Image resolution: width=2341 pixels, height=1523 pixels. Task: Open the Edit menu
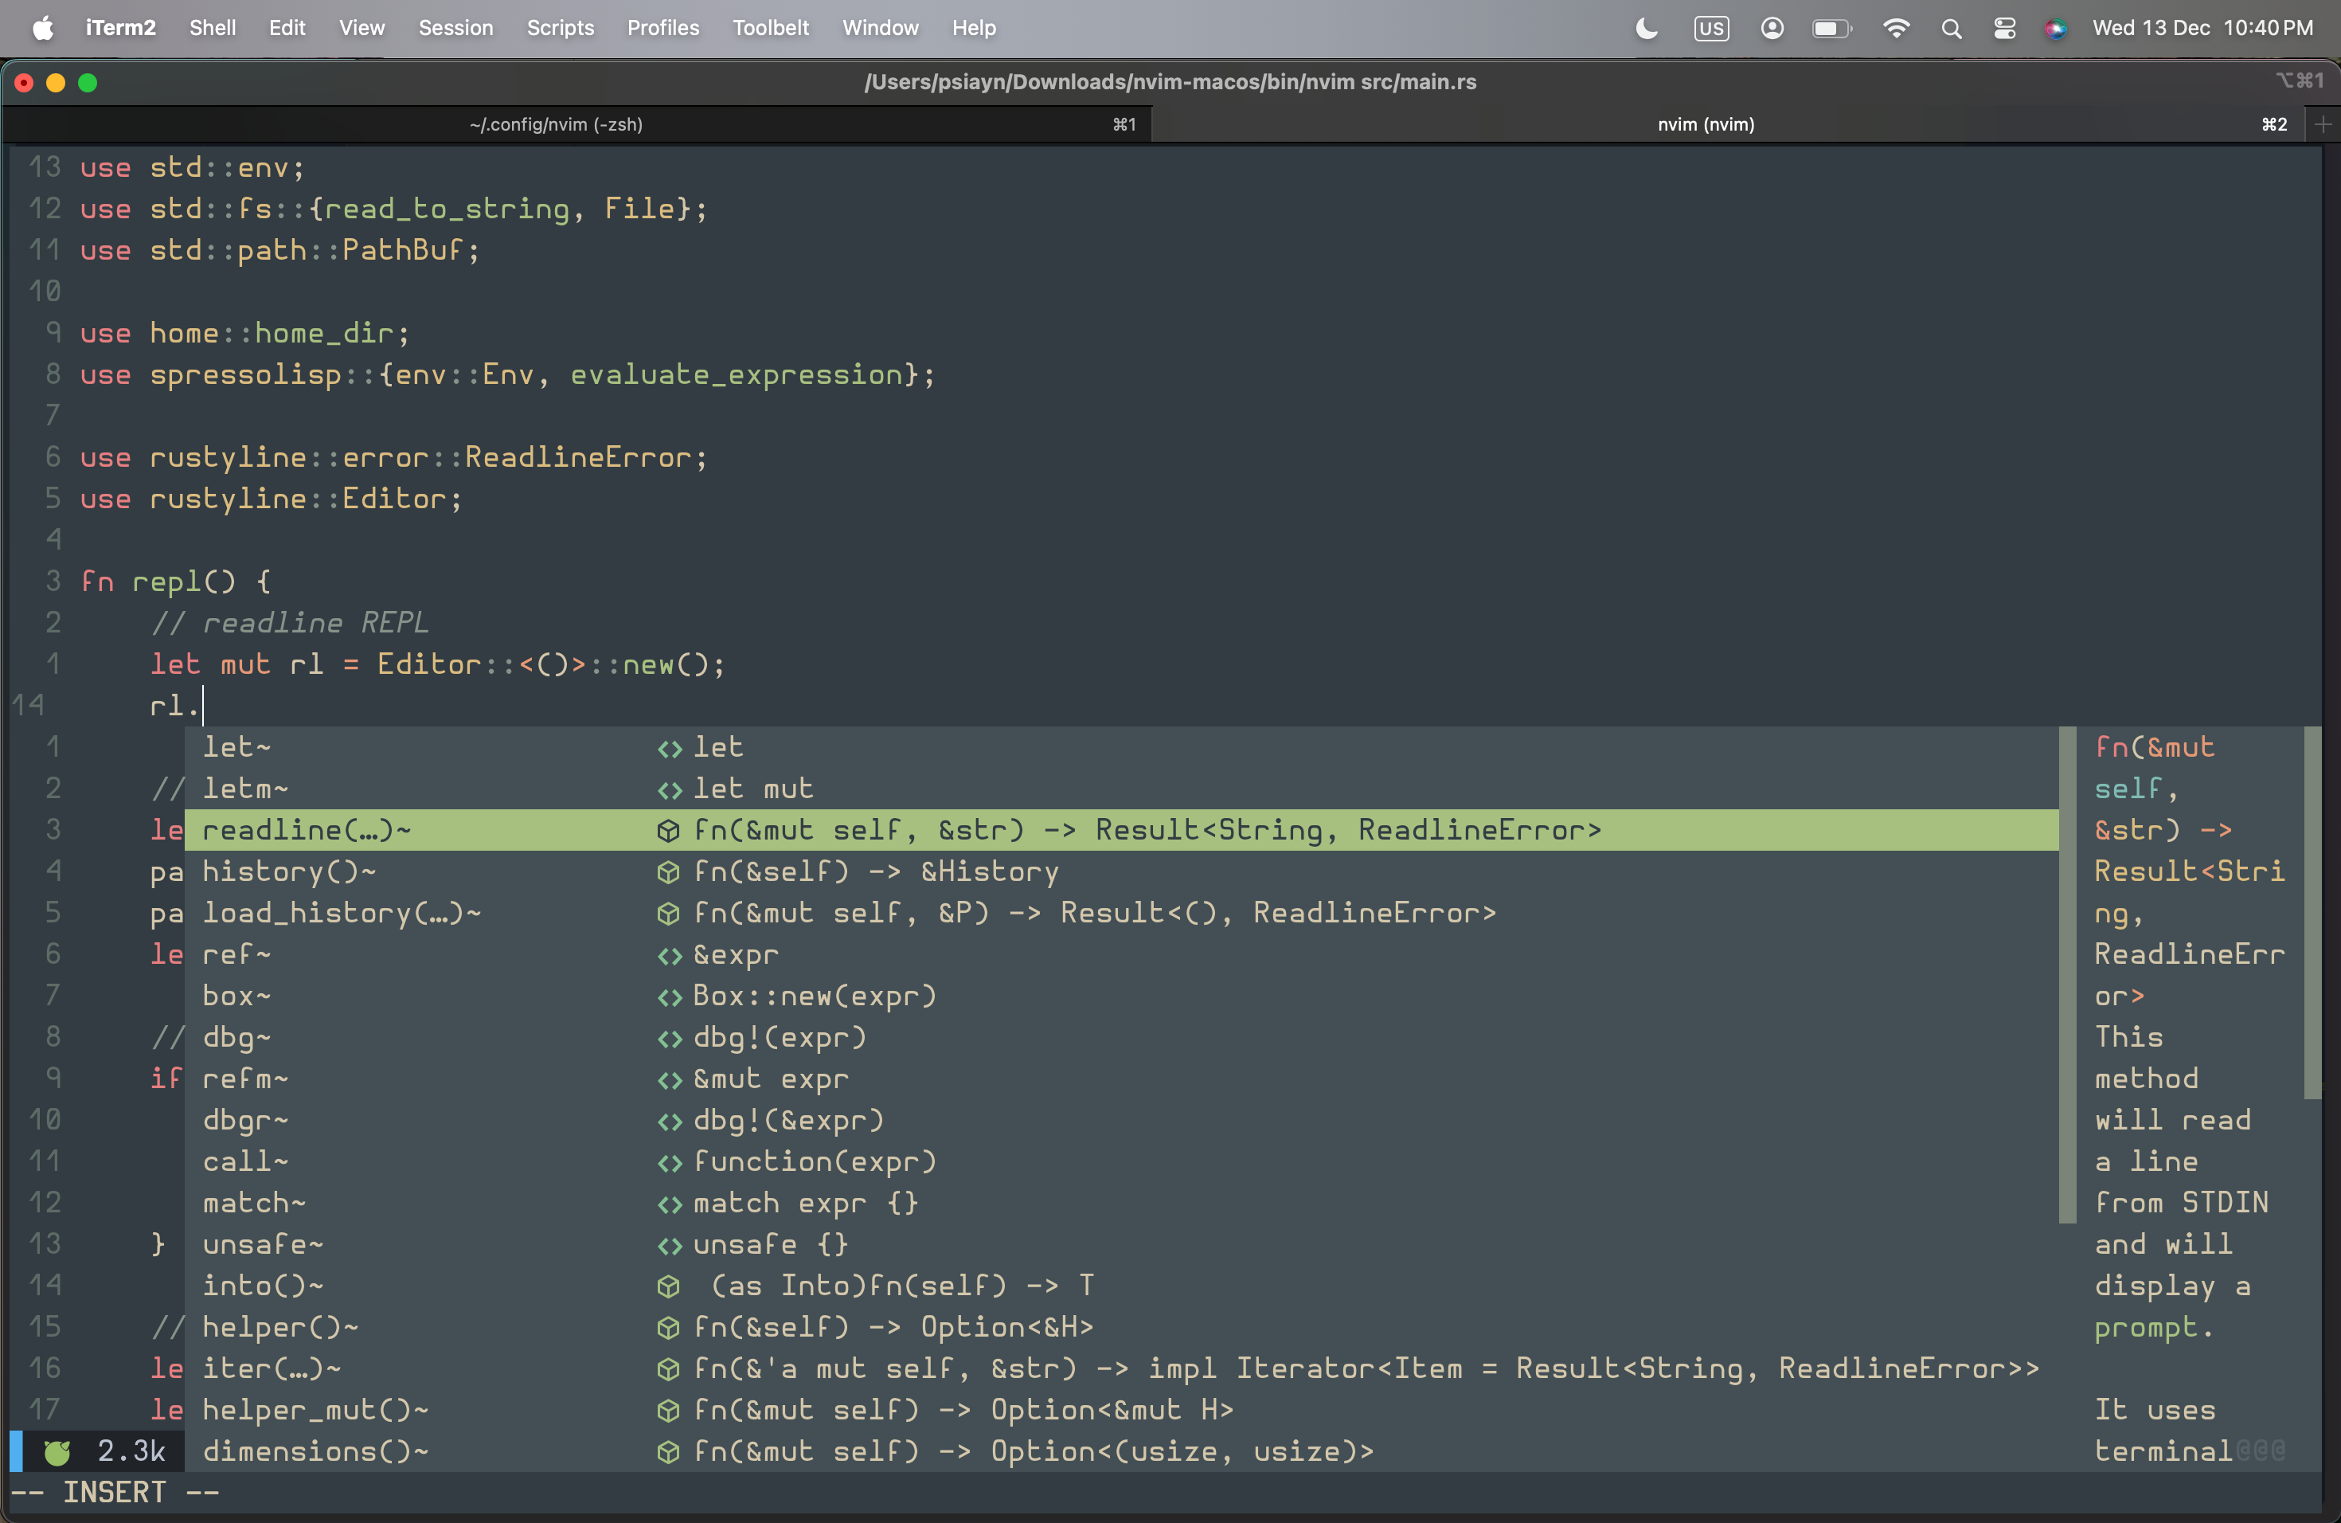[x=287, y=28]
